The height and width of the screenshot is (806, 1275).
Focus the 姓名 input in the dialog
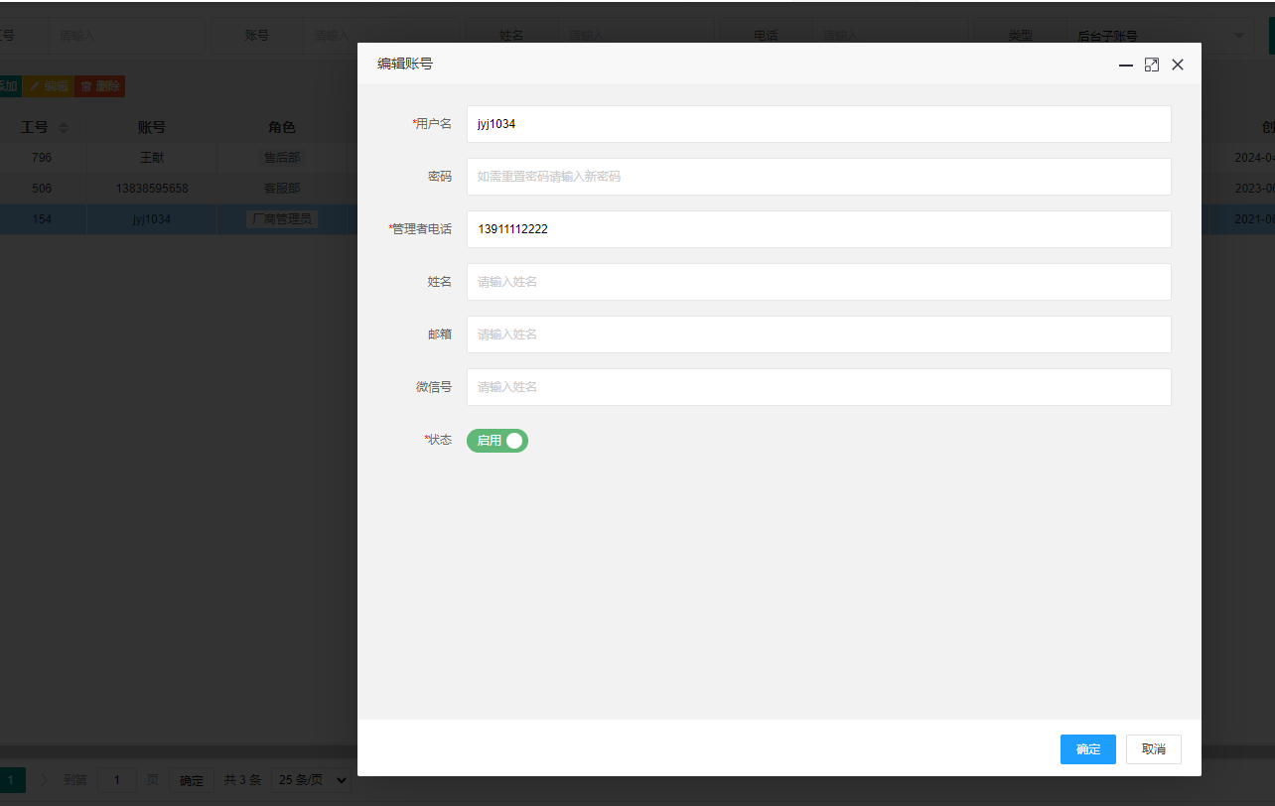click(x=818, y=282)
